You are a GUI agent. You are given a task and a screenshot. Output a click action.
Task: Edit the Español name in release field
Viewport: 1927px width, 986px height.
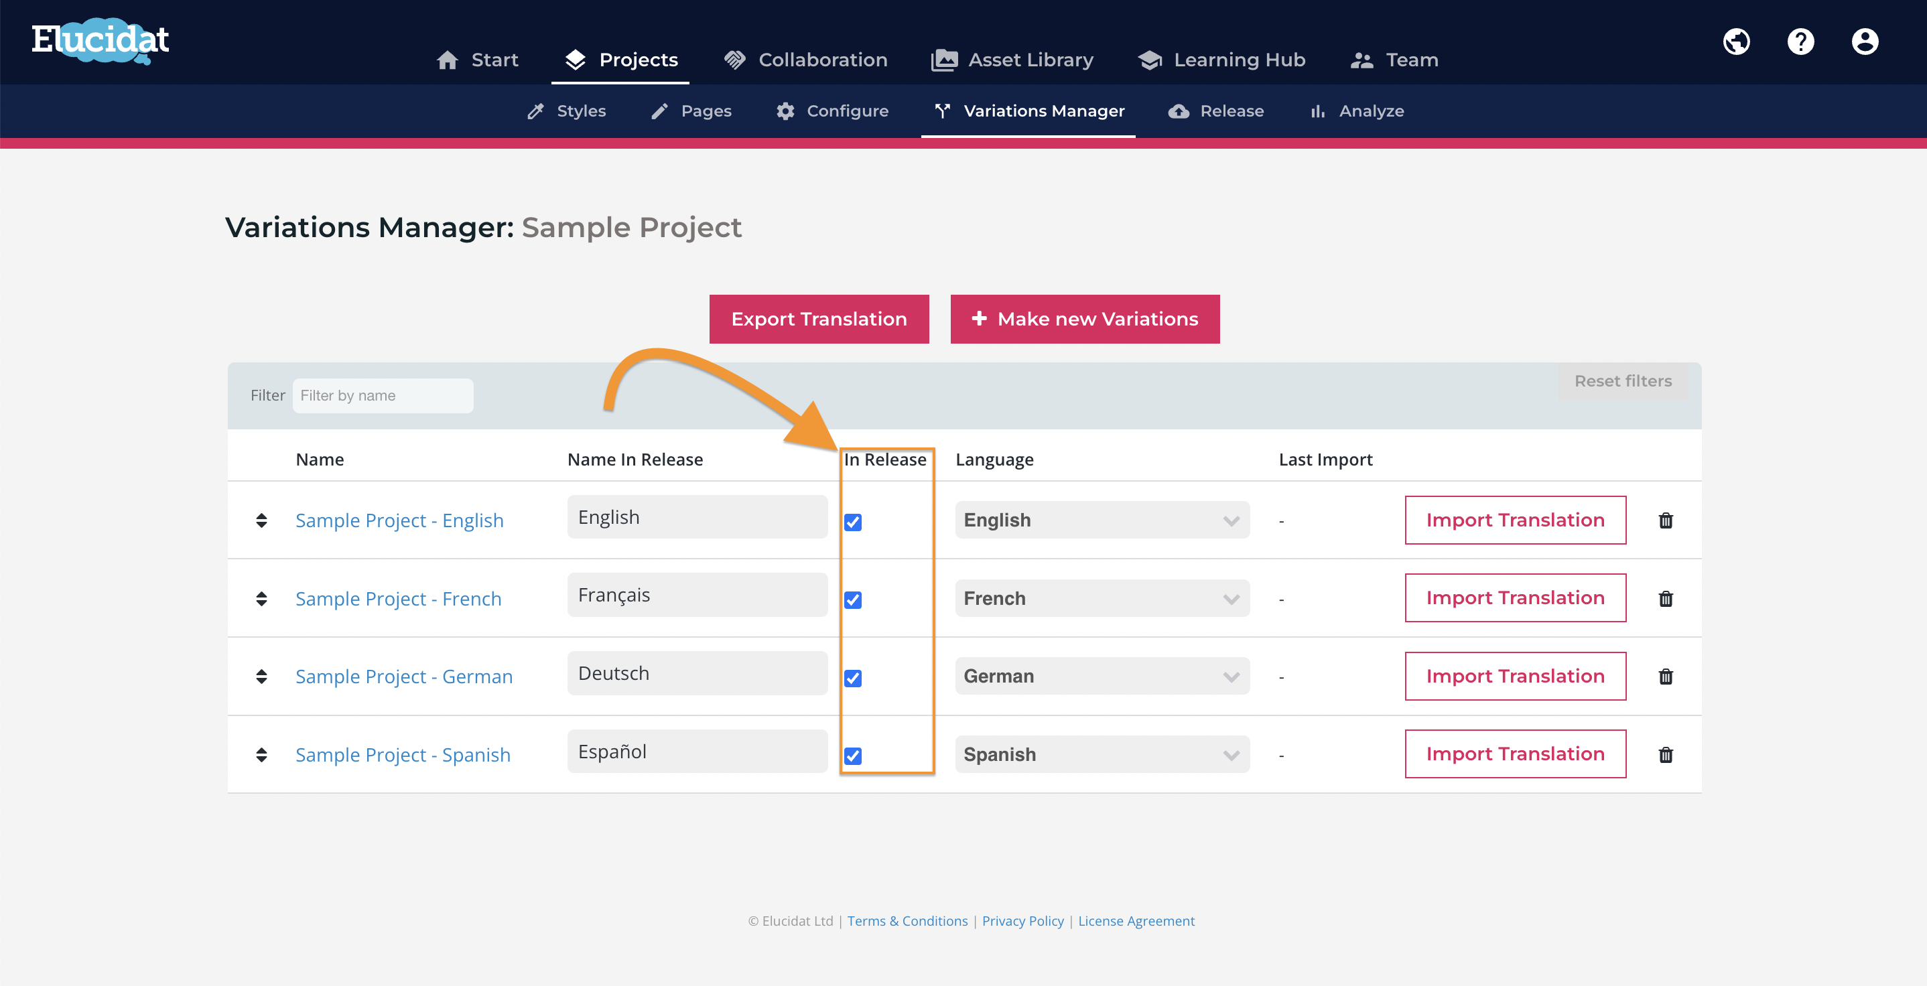pyautogui.click(x=697, y=751)
